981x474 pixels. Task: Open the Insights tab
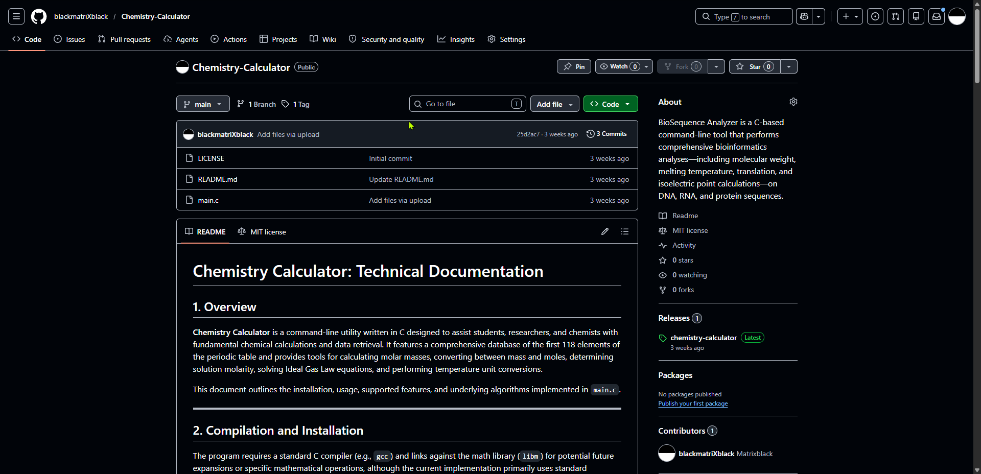point(456,39)
